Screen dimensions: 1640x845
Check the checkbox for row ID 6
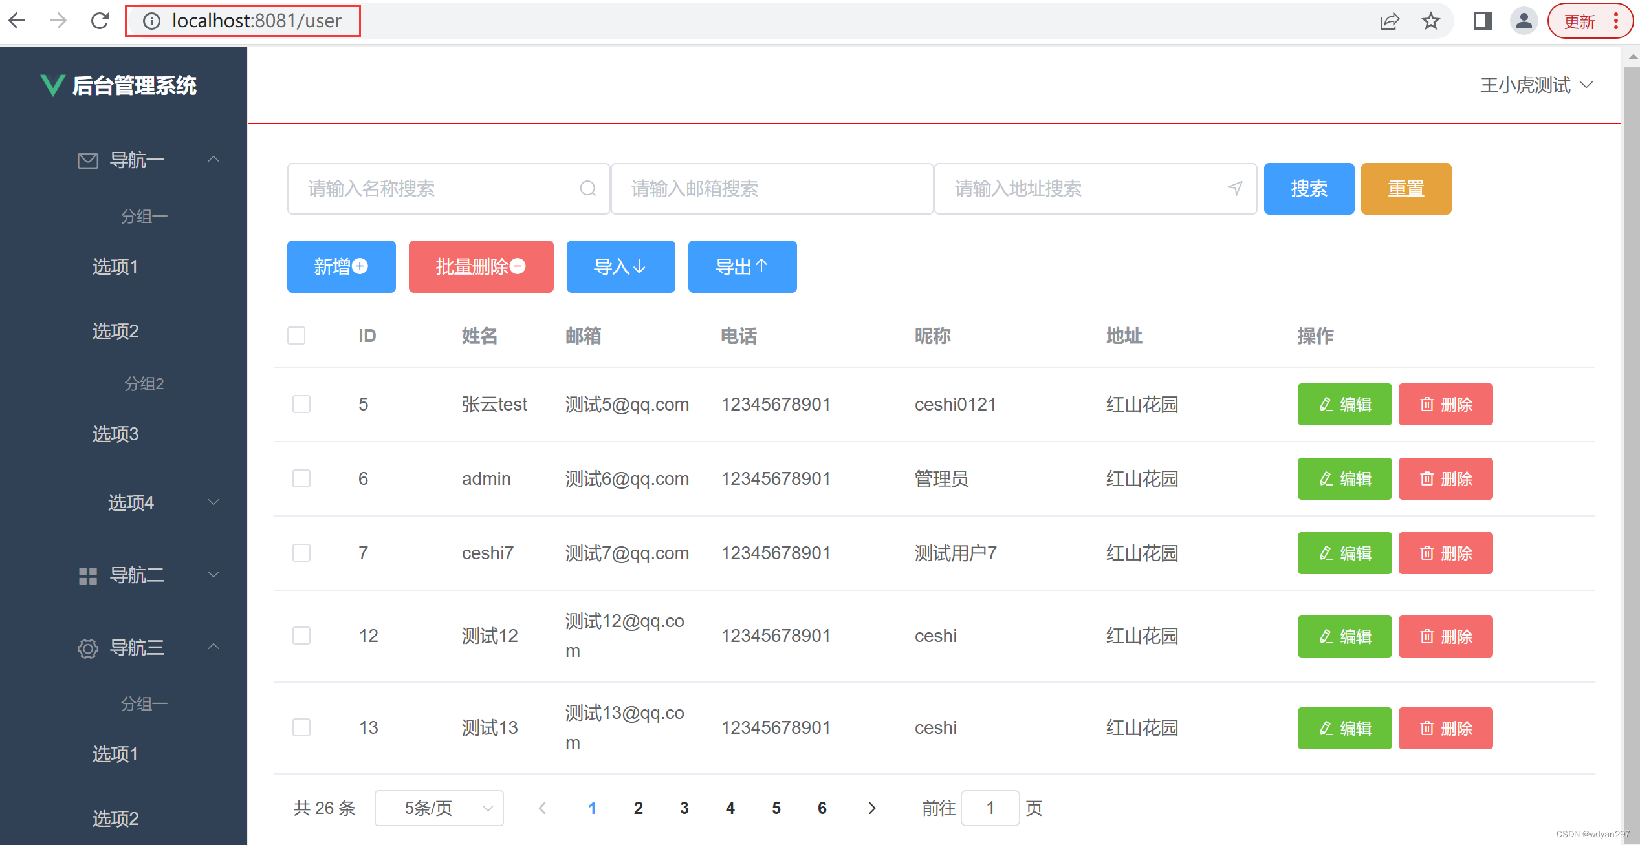pyautogui.click(x=301, y=478)
